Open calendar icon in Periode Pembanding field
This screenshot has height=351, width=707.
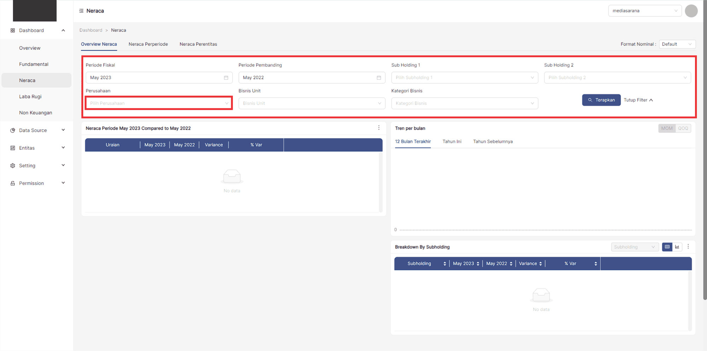tap(379, 78)
